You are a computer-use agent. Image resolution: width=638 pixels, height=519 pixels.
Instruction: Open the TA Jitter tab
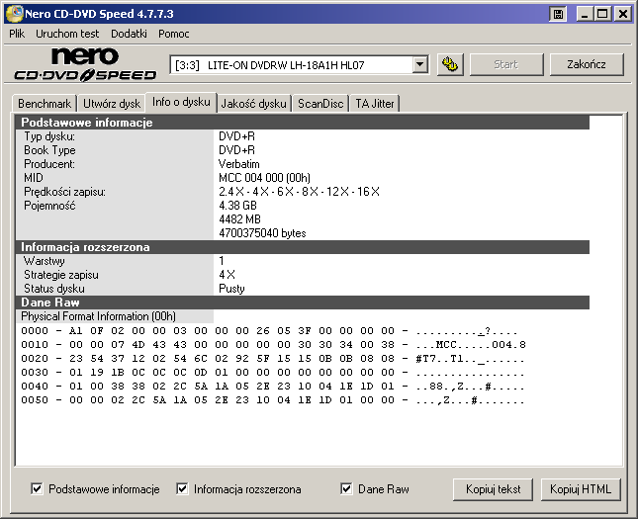pyautogui.click(x=375, y=104)
